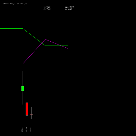The height and width of the screenshot is (136, 136).
Task: Click the '22 Jan' date axis label
Action: pos(26,129)
